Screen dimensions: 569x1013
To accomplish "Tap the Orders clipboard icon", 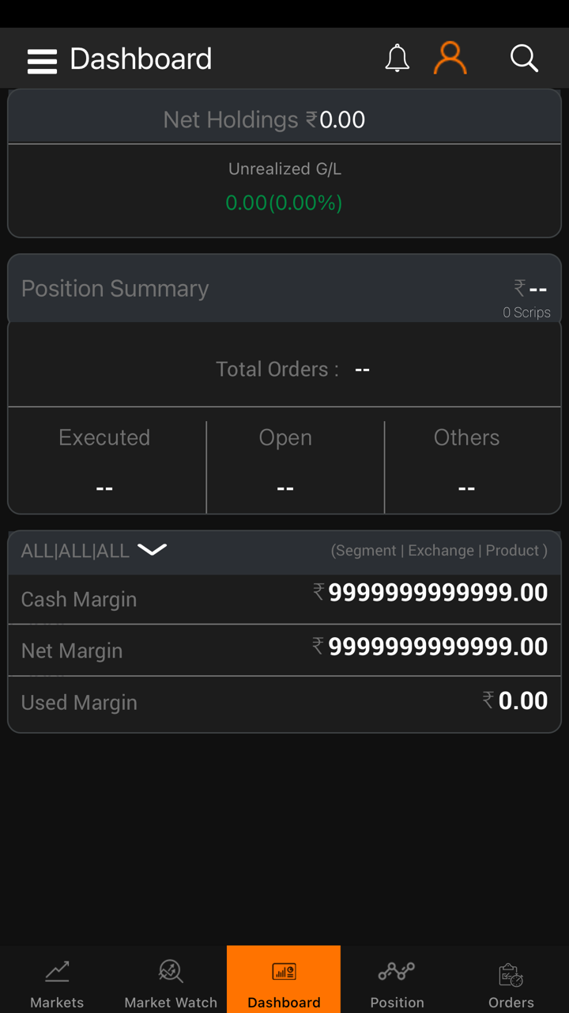I will [511, 974].
